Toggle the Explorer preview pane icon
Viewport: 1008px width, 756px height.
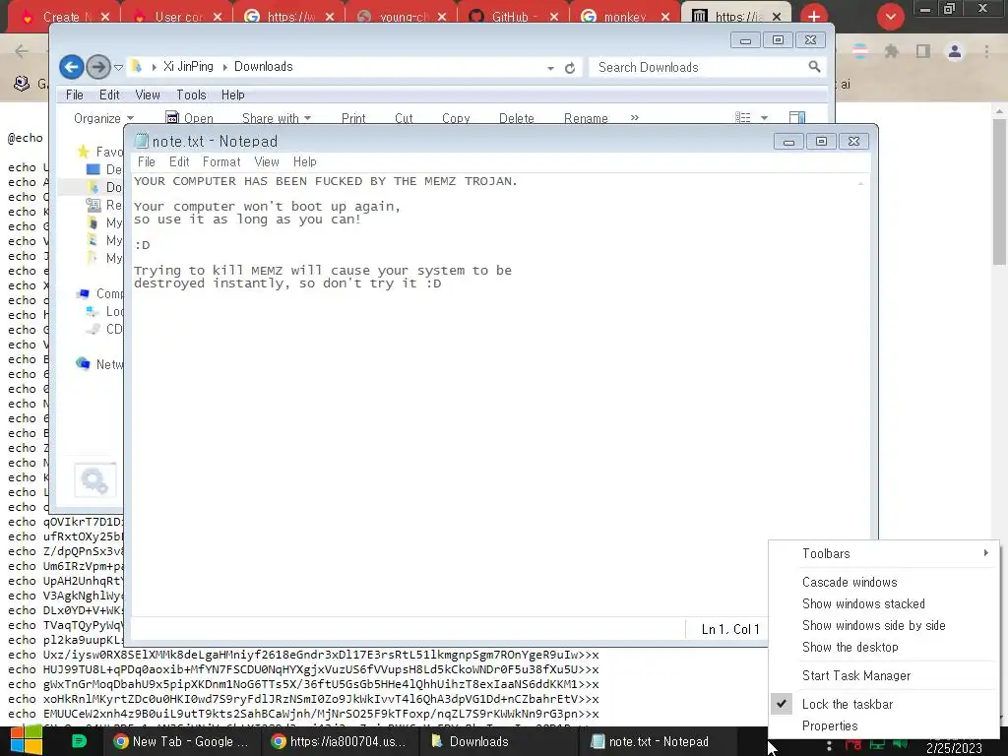pyautogui.click(x=797, y=118)
